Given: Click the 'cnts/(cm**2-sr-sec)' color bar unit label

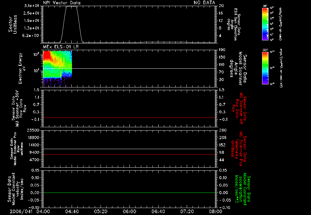Looking at the screenshot, I should 280,24.
